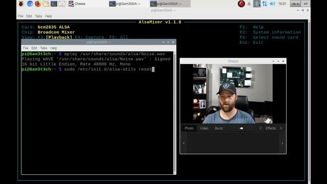
Task: Launch the Chromium browser from the panel
Action: coord(30,4)
